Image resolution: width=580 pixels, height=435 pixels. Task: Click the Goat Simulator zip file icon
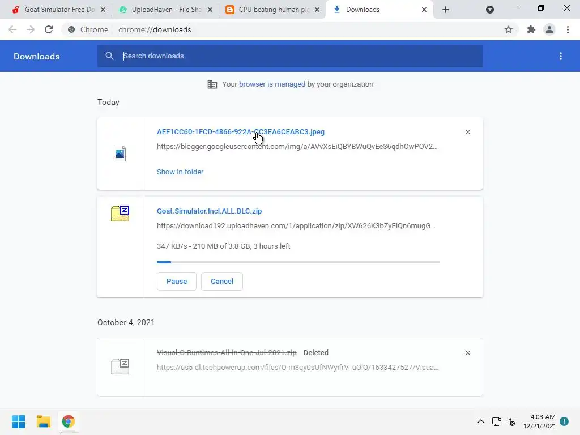(120, 214)
